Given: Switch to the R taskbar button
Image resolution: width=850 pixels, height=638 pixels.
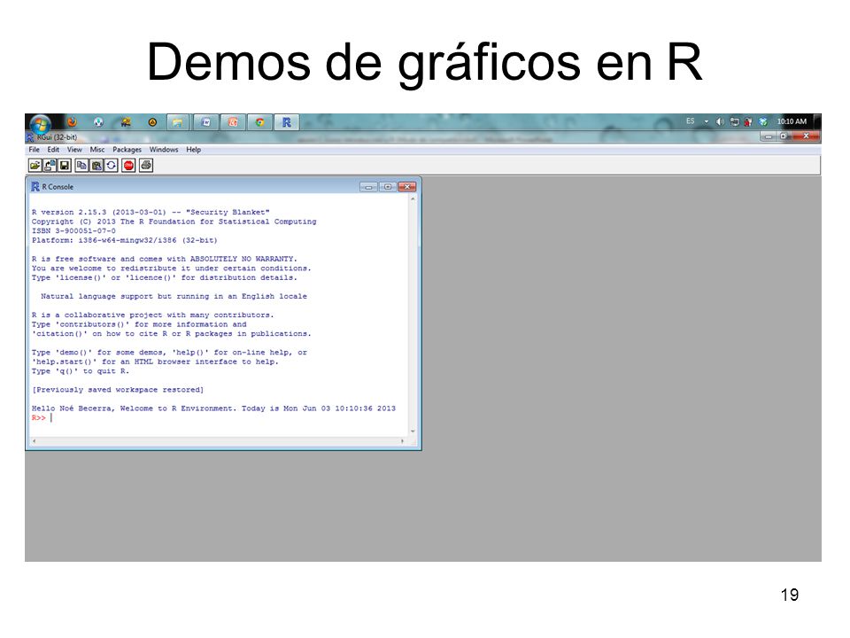Looking at the screenshot, I should point(286,122).
